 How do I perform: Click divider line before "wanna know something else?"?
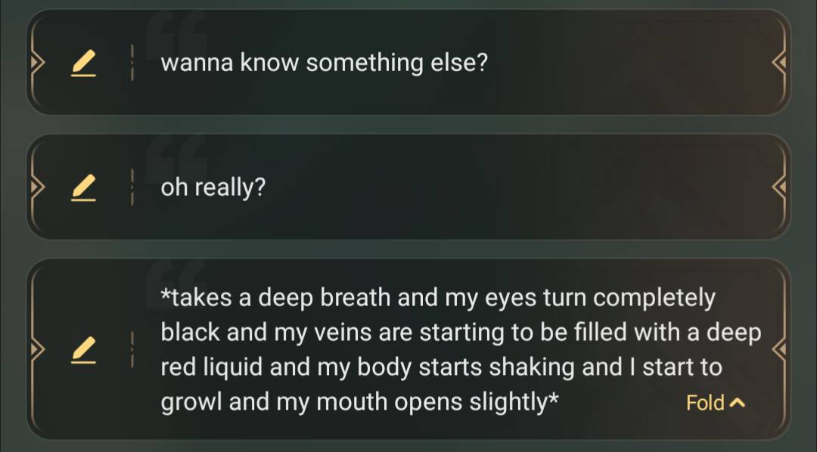tap(132, 63)
